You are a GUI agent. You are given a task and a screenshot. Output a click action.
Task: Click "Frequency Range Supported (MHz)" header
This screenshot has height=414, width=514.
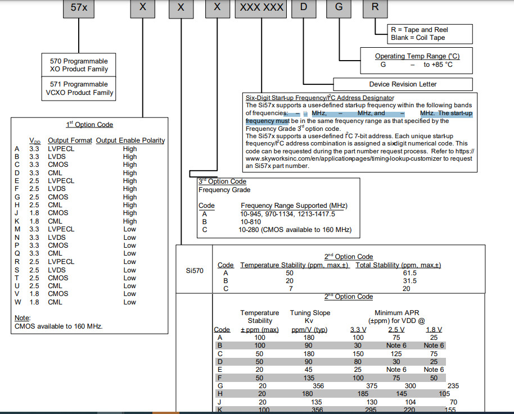[x=294, y=206]
